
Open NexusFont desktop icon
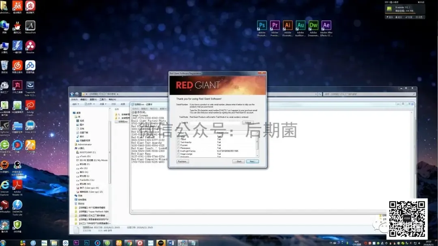pos(30,27)
